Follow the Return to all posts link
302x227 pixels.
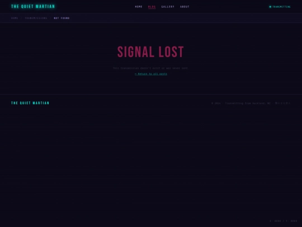[x=151, y=74]
